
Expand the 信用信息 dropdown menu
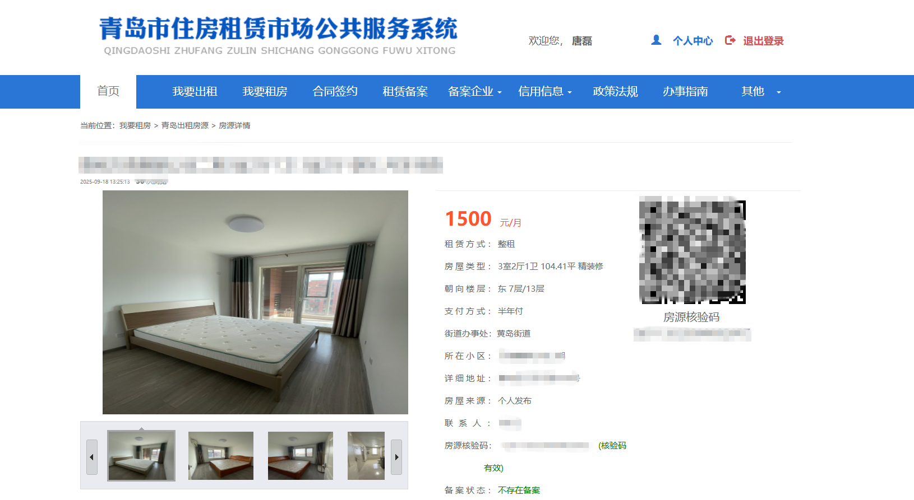(x=545, y=91)
